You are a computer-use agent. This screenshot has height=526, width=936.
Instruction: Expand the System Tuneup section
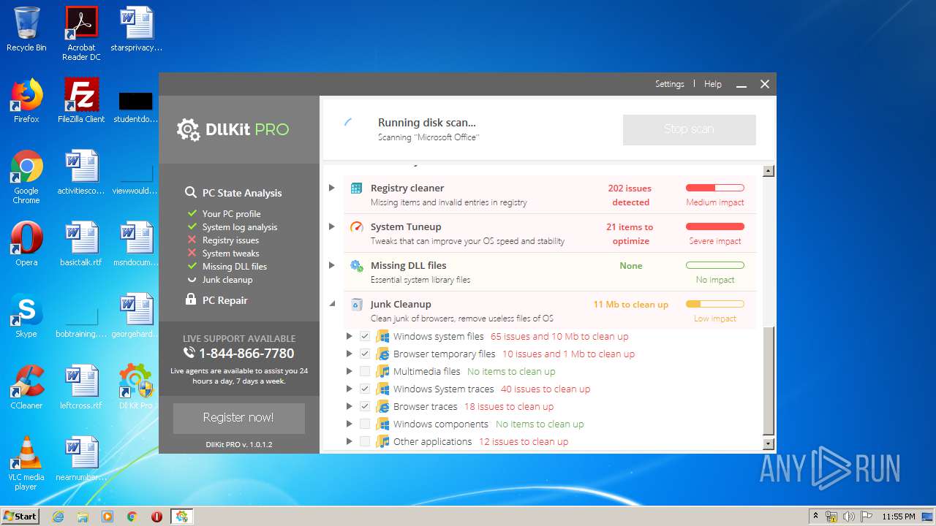[331, 227]
